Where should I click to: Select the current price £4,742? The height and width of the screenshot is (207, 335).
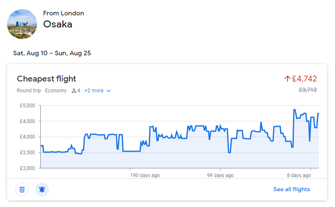pos(304,79)
